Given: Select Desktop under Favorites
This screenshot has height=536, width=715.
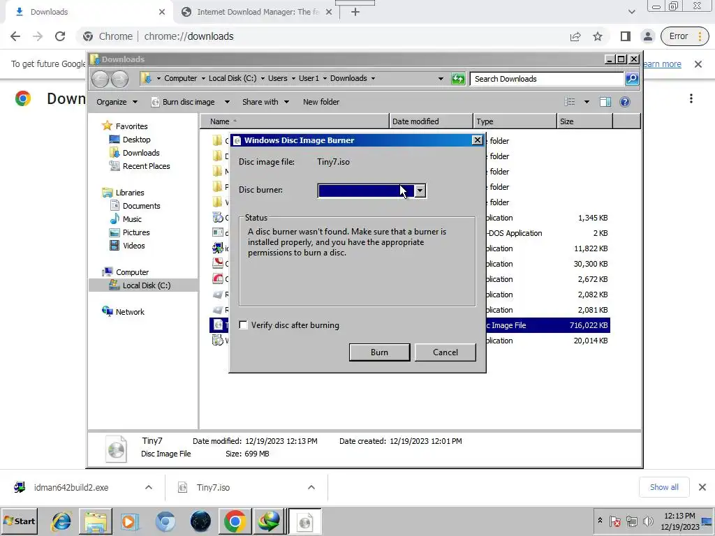Looking at the screenshot, I should coord(136,140).
